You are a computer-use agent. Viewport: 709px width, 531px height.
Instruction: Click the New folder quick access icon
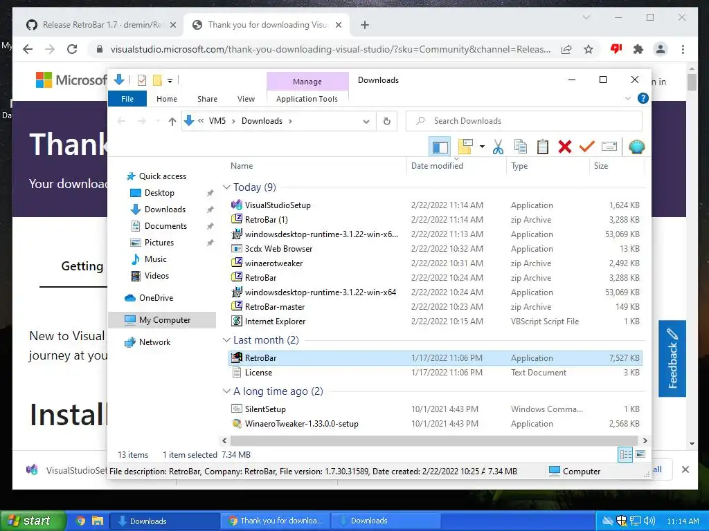(157, 80)
